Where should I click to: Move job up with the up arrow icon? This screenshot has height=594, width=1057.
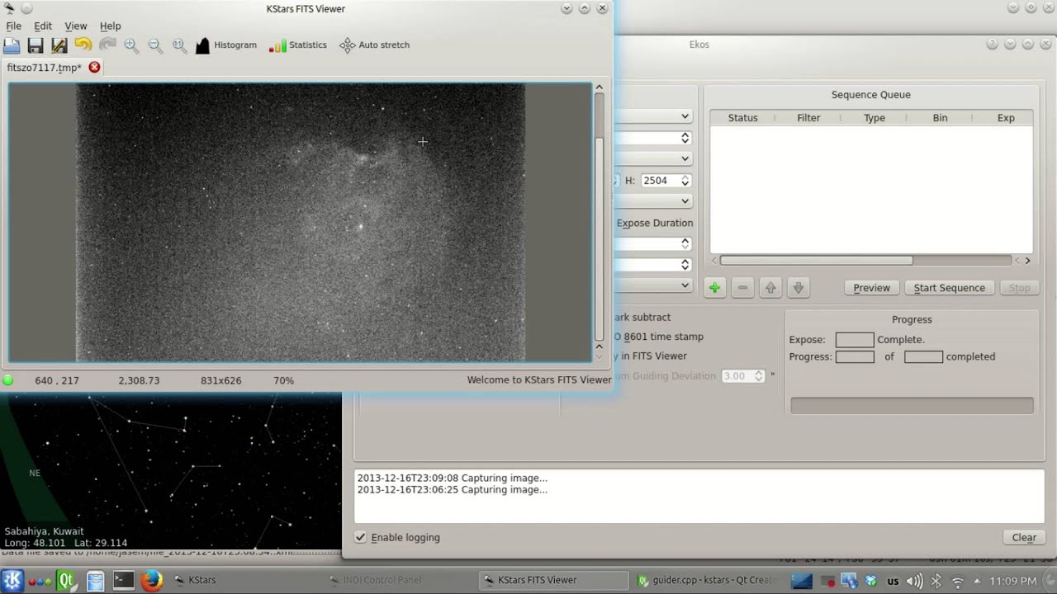770,288
